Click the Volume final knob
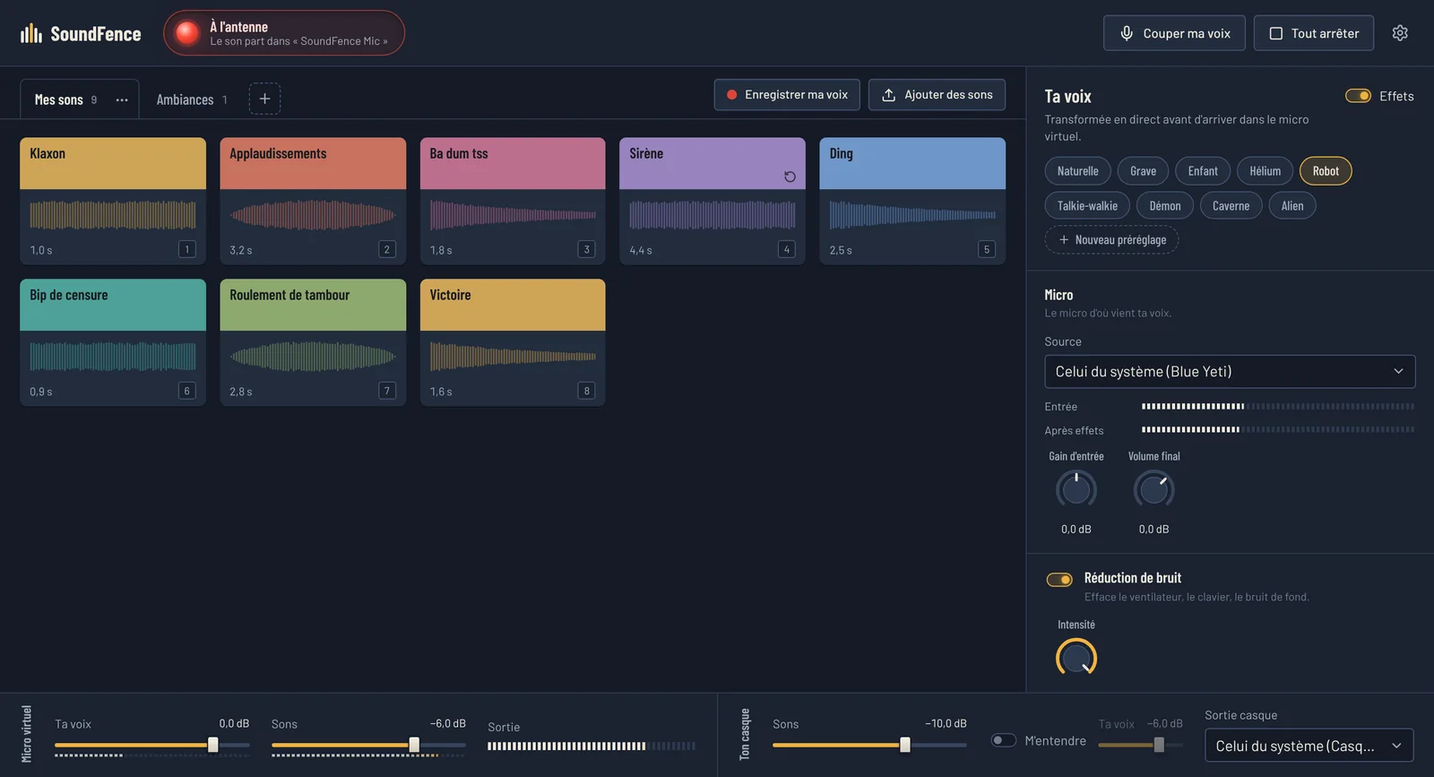1434x777 pixels. [1154, 489]
